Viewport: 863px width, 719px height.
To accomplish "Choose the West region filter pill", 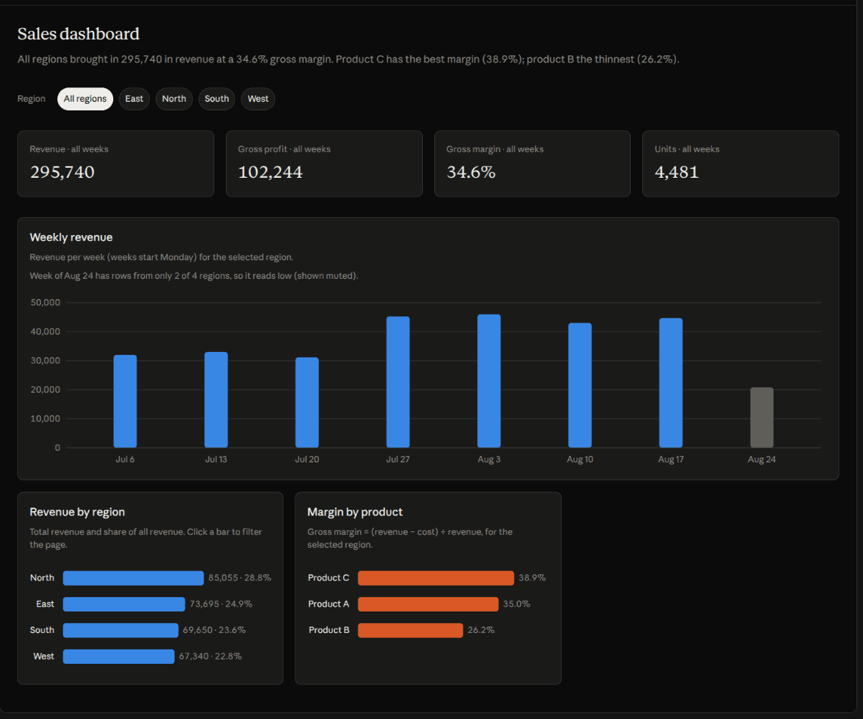I will tap(258, 99).
